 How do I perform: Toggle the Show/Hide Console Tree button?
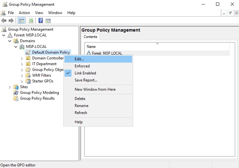pos(21,21)
